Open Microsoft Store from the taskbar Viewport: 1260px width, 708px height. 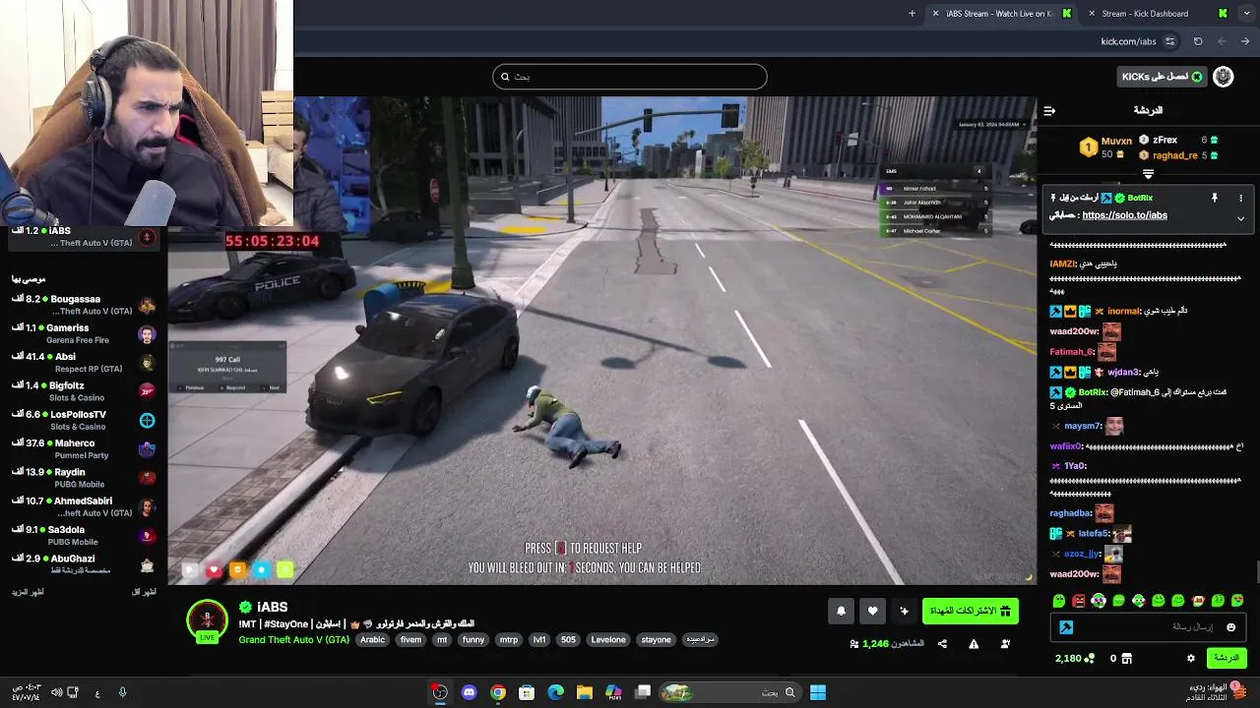pos(527,692)
